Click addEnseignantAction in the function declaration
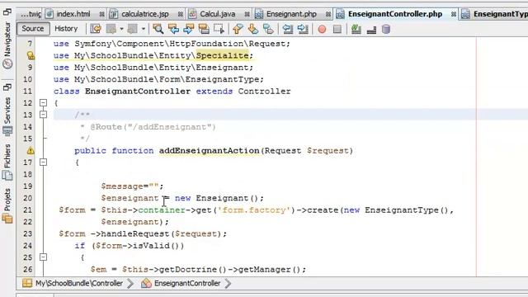Image resolution: width=528 pixels, height=297 pixels. click(209, 150)
